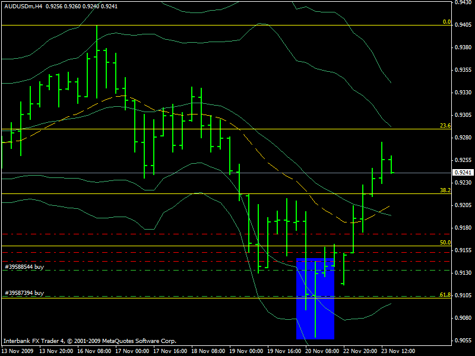This screenshot has height=356, width=475.
Task: Click the 16 Nov 08:00 time label
Action: point(94,351)
